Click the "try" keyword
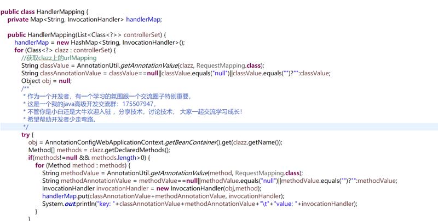438x221 pixels. (25, 135)
